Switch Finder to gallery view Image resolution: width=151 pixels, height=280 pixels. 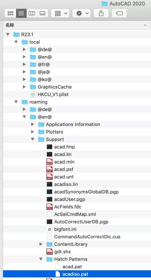[x=43, y=13]
